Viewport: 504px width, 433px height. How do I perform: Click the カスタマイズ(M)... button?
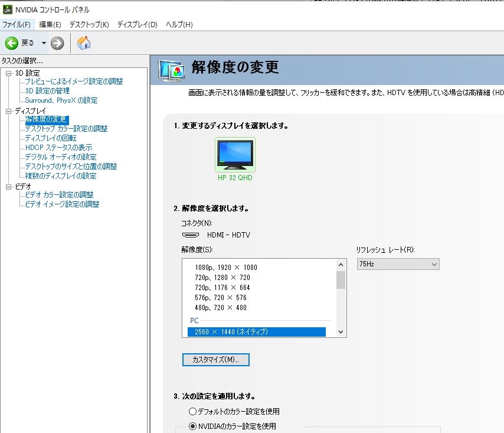coord(215,360)
